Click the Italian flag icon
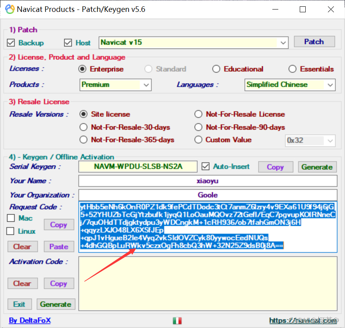The image size is (345, 328). click(x=177, y=321)
